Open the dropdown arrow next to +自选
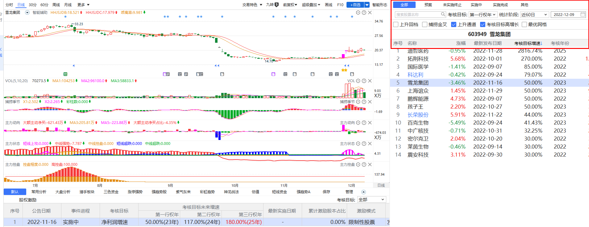This screenshot has width=589, height=227. click(367, 5)
